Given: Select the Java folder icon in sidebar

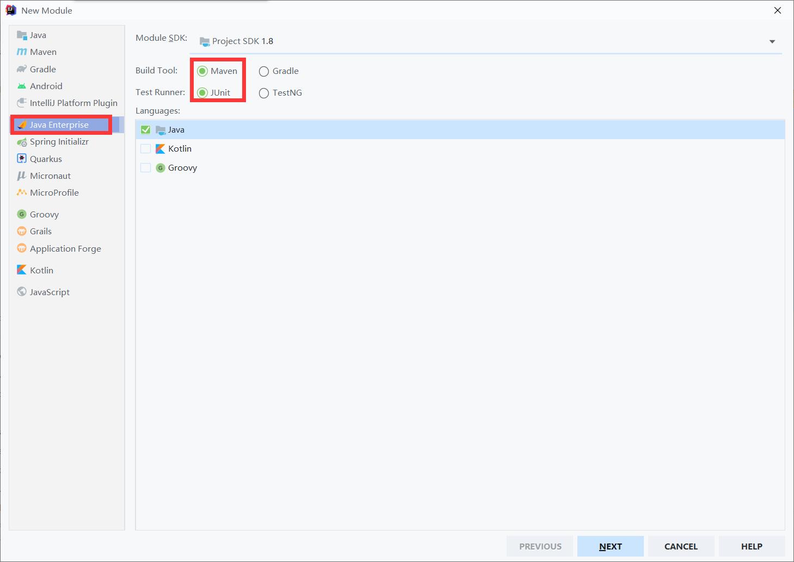Looking at the screenshot, I should [22, 35].
